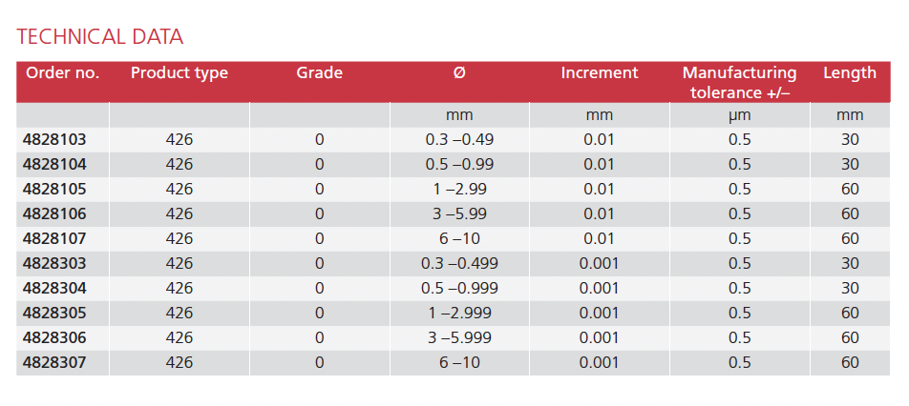Click the 3 –5.999 diameter range cell
Screen dimensions: 909x406
point(459,337)
